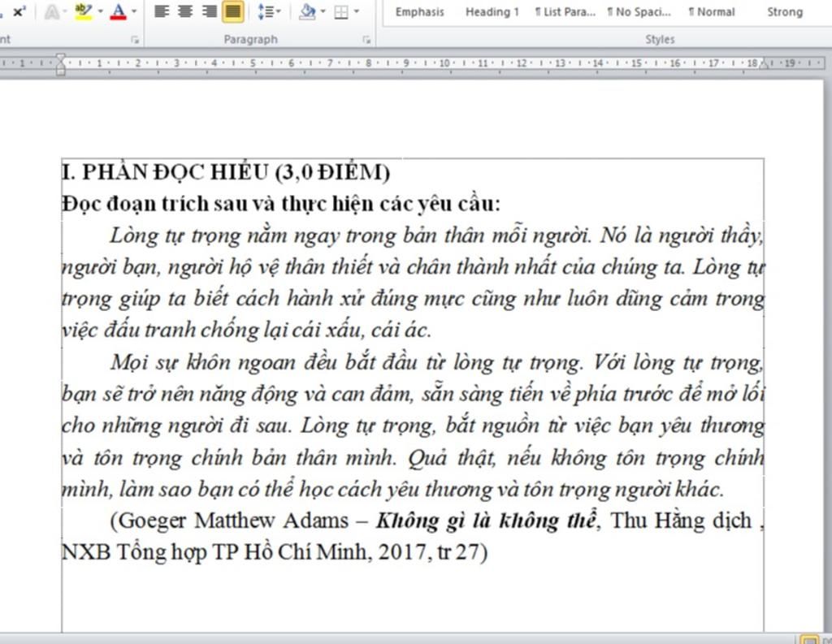832x644 pixels.
Task: Click the words 'Lòng tự trọng nằm ngay'
Action: click(x=225, y=236)
